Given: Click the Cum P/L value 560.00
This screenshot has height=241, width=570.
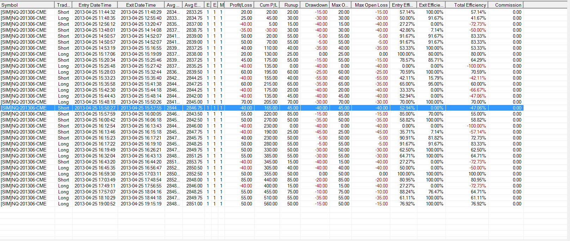Looking at the screenshot, I should [x=271, y=204].
